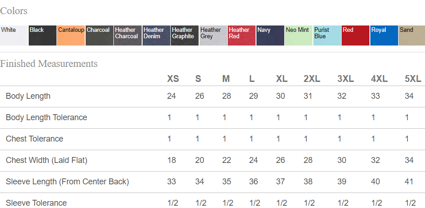Viewport: 425px width, 208px height.
Task: Choose the Red color swatch
Action: pyautogui.click(x=355, y=36)
